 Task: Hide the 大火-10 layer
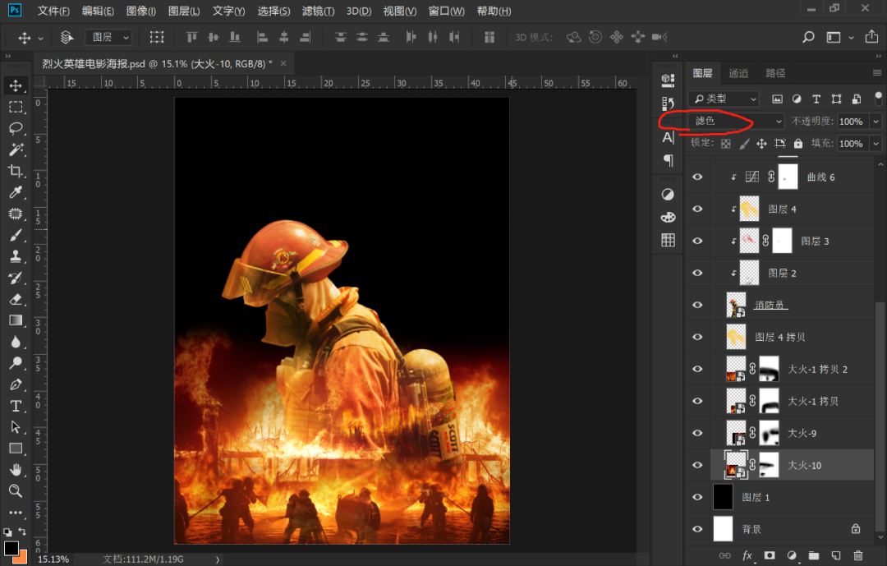tap(697, 465)
